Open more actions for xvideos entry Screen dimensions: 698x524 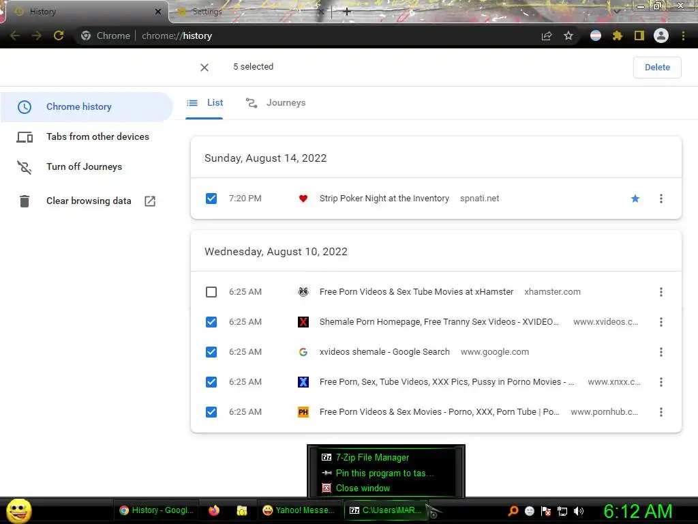tap(661, 322)
